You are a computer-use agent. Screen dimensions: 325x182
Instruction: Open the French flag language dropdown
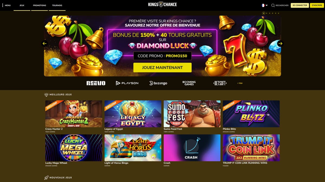tap(265, 5)
